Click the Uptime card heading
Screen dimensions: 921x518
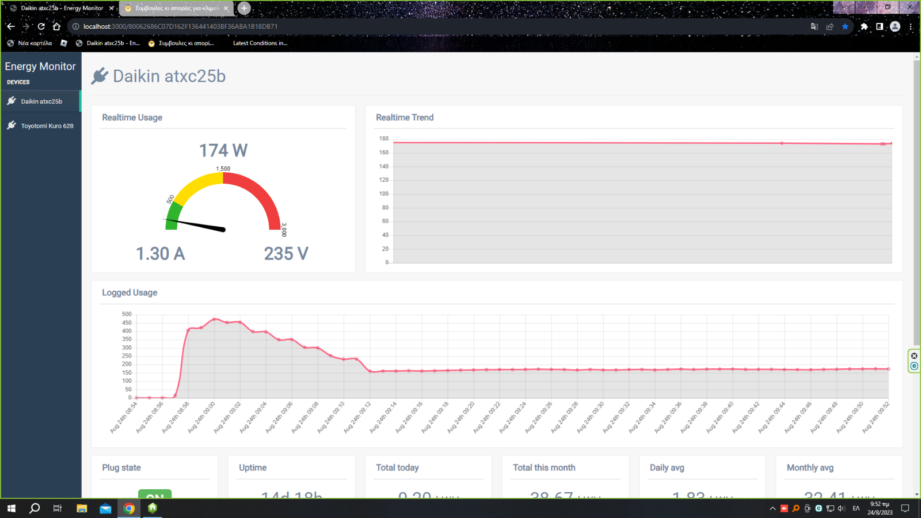pos(253,468)
